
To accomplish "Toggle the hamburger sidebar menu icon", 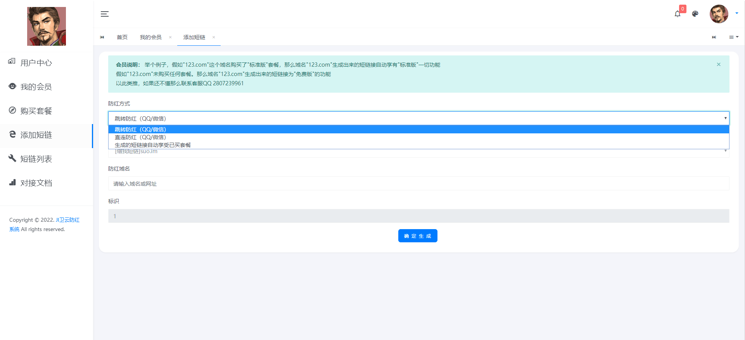I will tap(105, 14).
